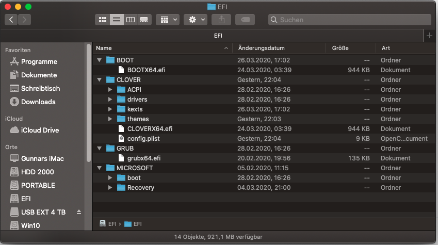The image size is (438, 245).
Task: Select the BOOT folder icon
Action: pyautogui.click(x=110, y=60)
